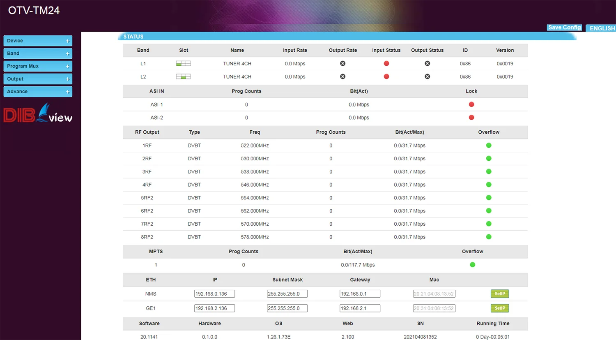Click the 0.0/117.7 Mbps MPTS bitrate
This screenshot has height=340, width=616.
(x=358, y=265)
